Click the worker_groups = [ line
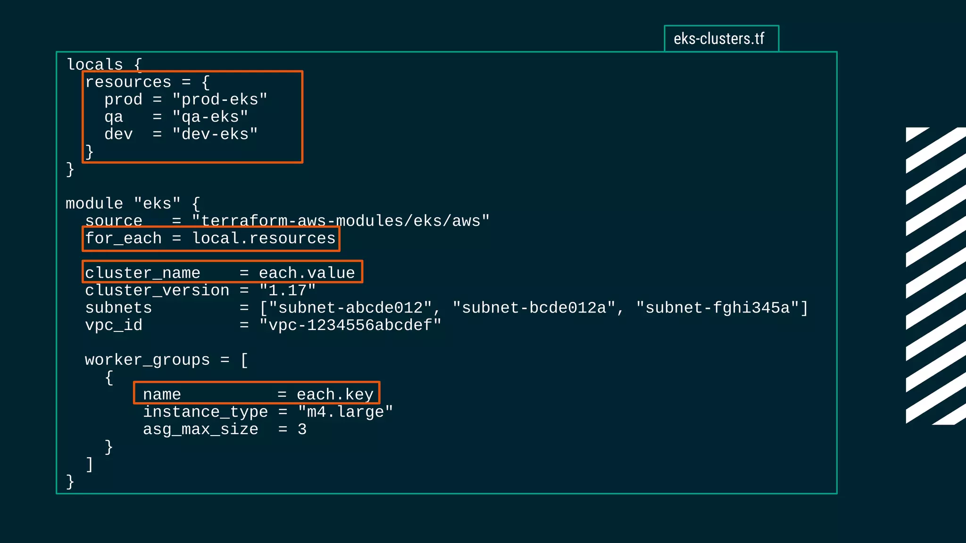Image resolution: width=966 pixels, height=543 pixels. coord(167,360)
